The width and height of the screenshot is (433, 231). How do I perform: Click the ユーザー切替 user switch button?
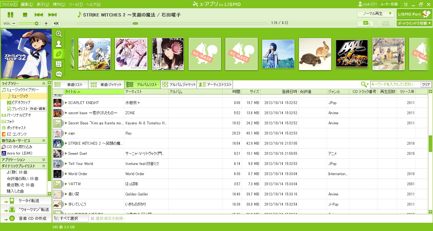389,4
